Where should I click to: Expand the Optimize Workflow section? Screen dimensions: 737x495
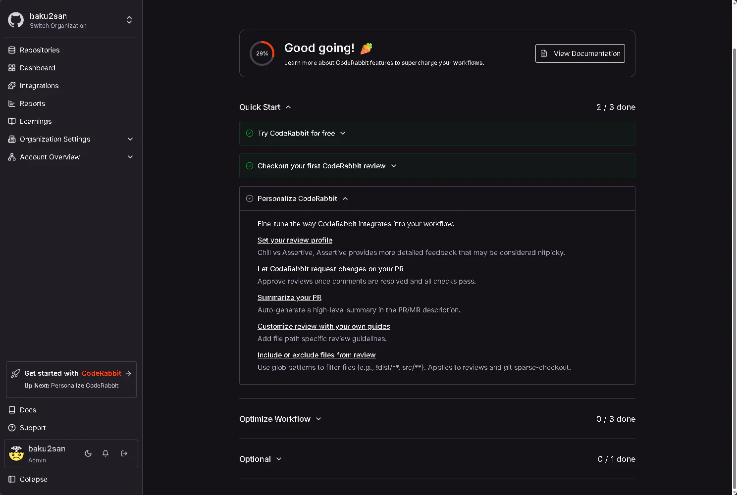point(318,419)
